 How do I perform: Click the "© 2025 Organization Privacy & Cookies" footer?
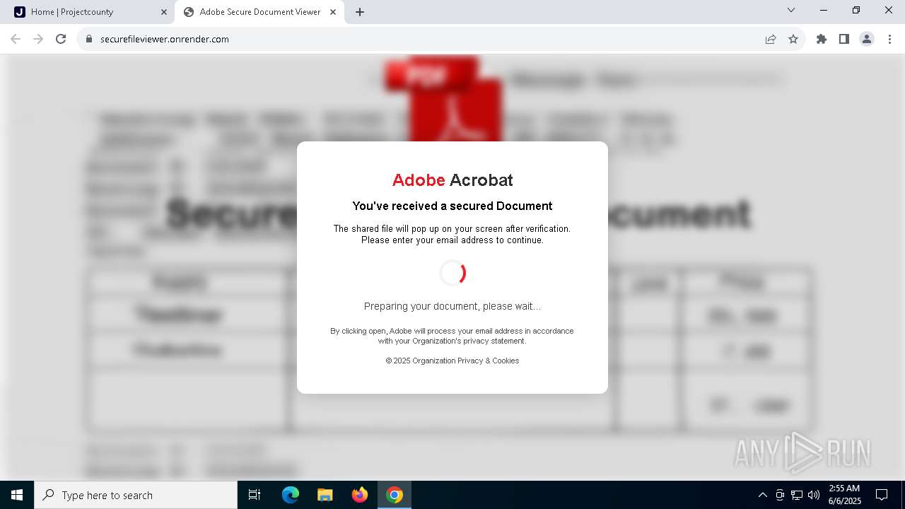(x=452, y=361)
